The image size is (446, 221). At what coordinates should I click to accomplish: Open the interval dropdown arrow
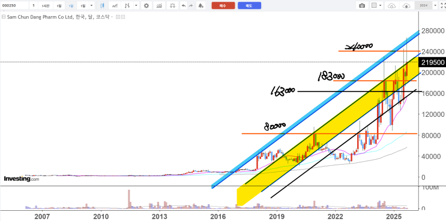tap(91, 5)
